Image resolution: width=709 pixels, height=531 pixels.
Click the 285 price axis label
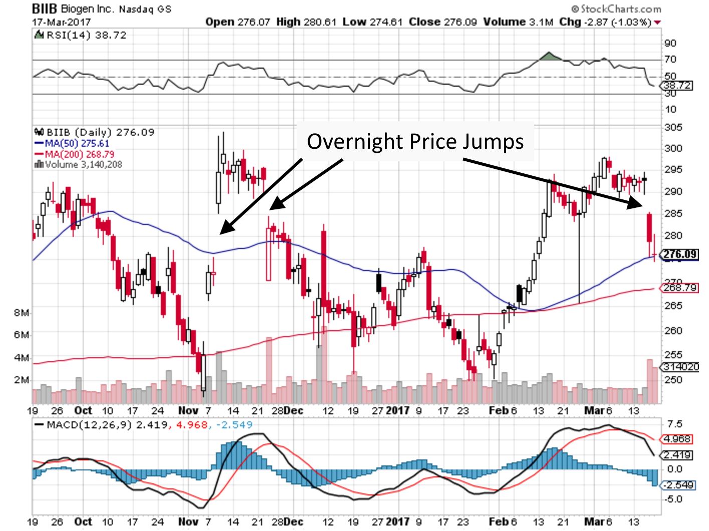[673, 213]
